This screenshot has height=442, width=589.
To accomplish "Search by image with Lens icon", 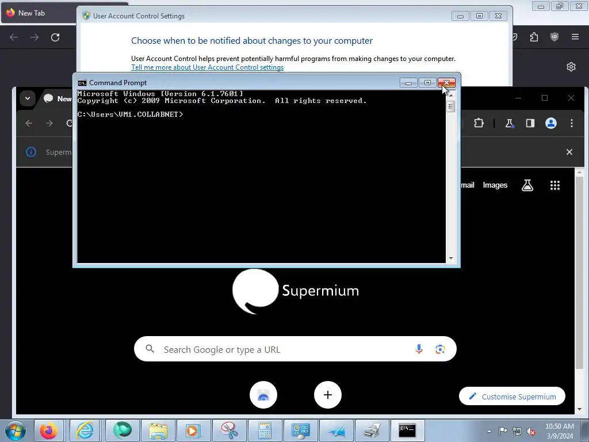I will (440, 349).
